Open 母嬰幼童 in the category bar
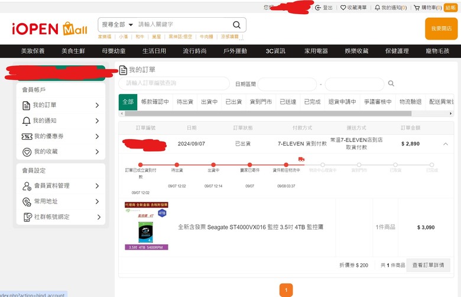Image resolution: width=461 pixels, height=297 pixels. click(114, 51)
